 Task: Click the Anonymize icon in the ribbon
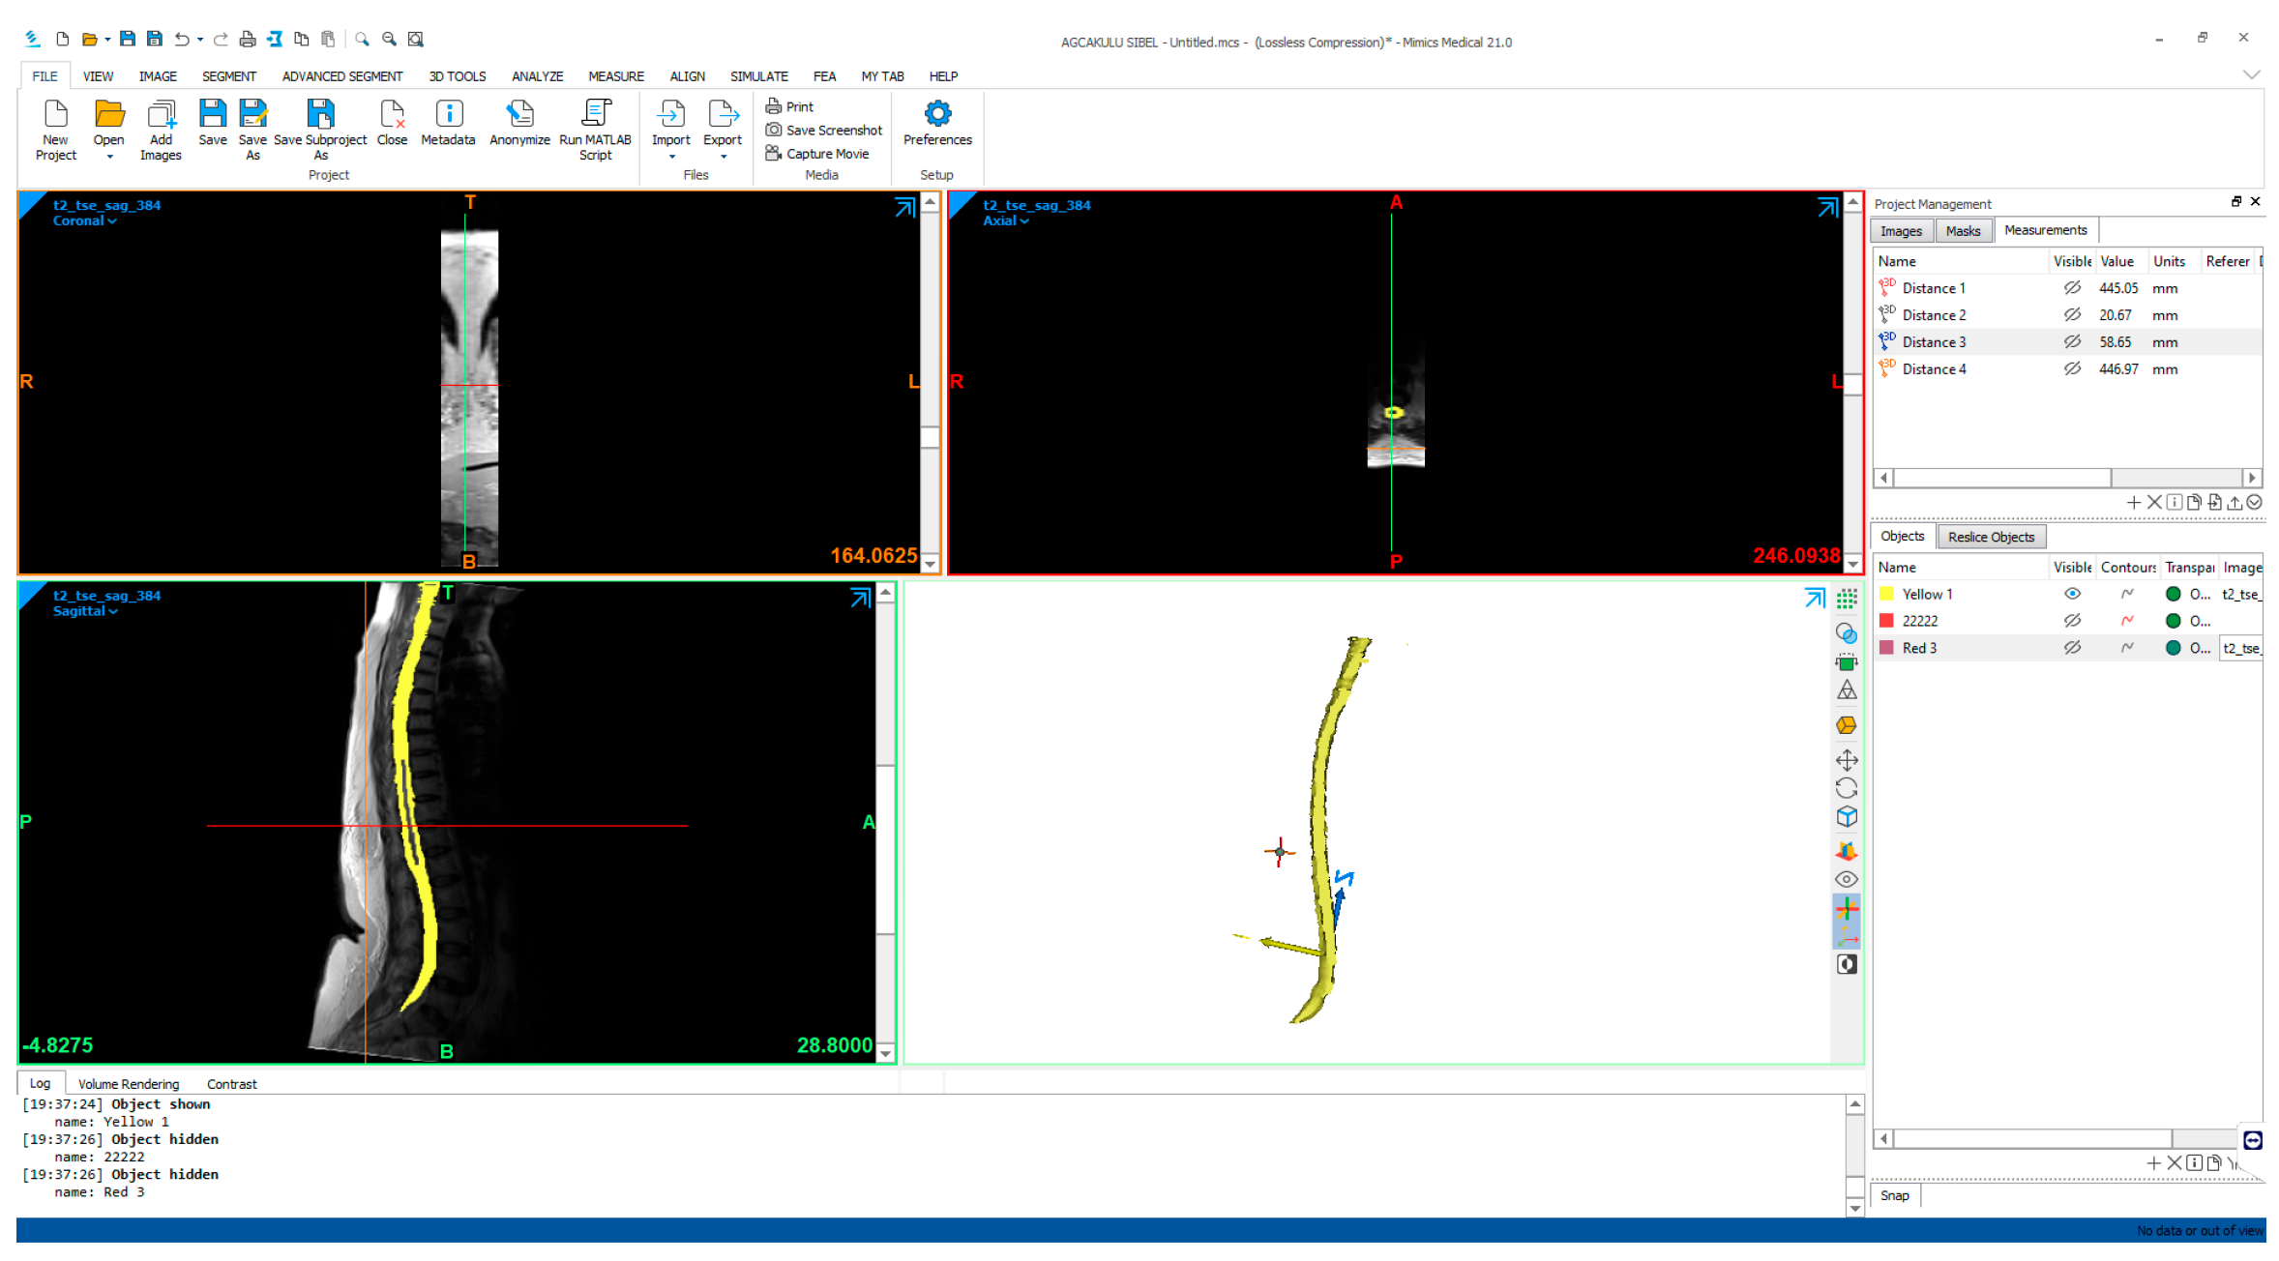519,115
